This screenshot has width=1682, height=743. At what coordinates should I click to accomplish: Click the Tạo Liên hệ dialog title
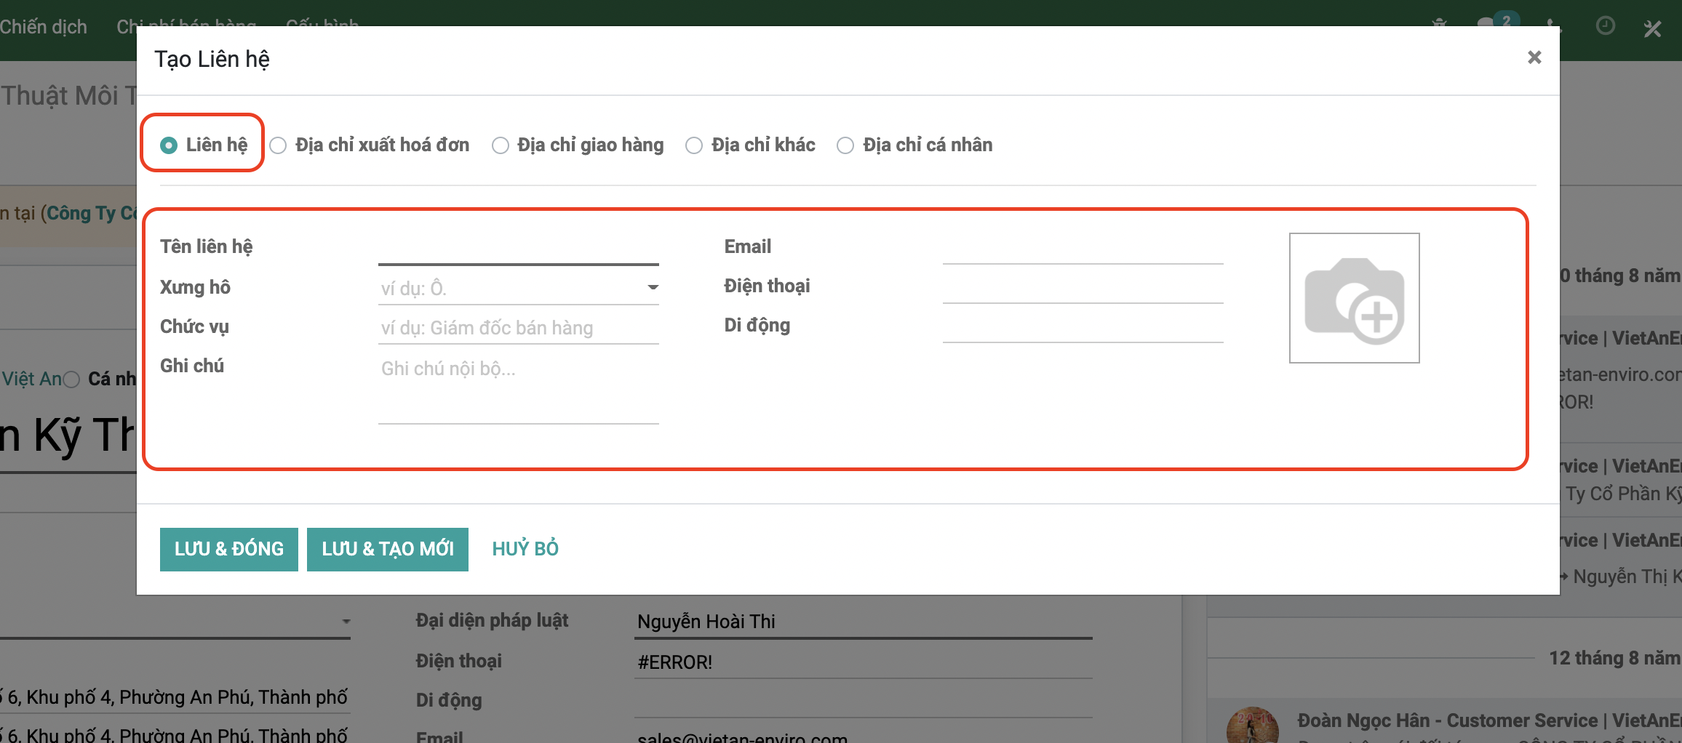pyautogui.click(x=212, y=59)
